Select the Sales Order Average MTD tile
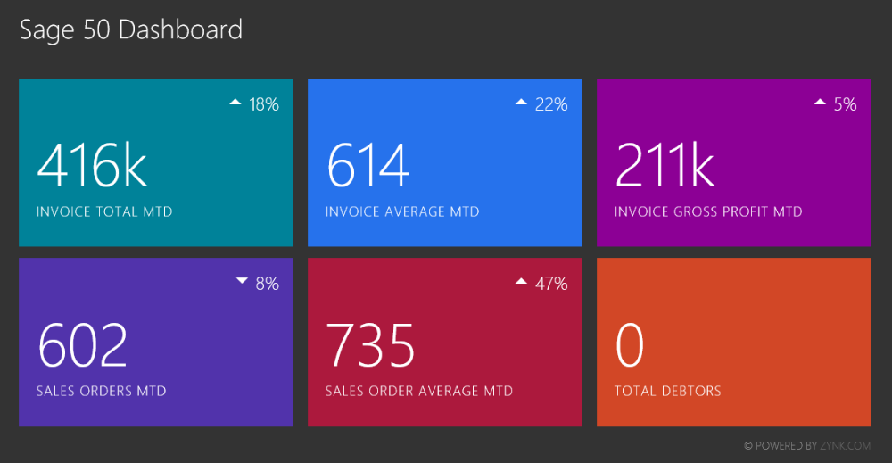This screenshot has height=463, width=892. click(444, 342)
